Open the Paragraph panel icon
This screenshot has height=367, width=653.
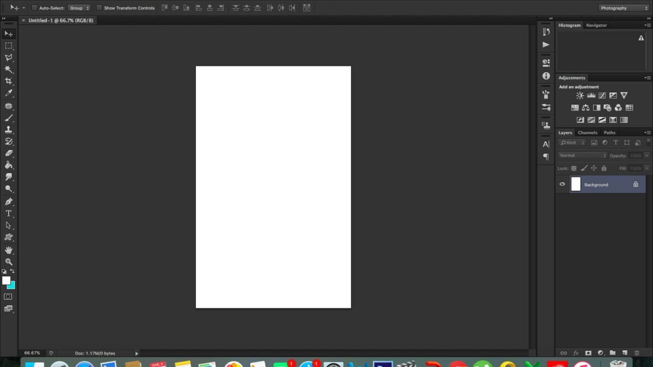click(x=546, y=157)
